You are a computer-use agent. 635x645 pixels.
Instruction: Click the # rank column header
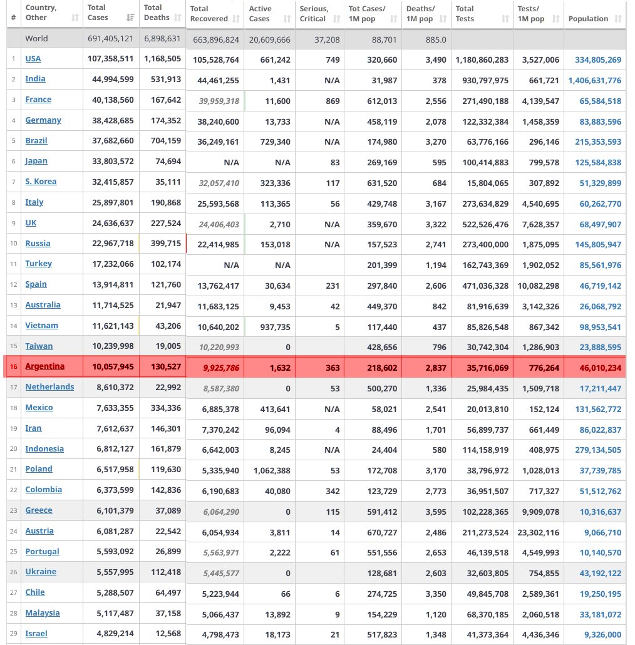[x=13, y=18]
